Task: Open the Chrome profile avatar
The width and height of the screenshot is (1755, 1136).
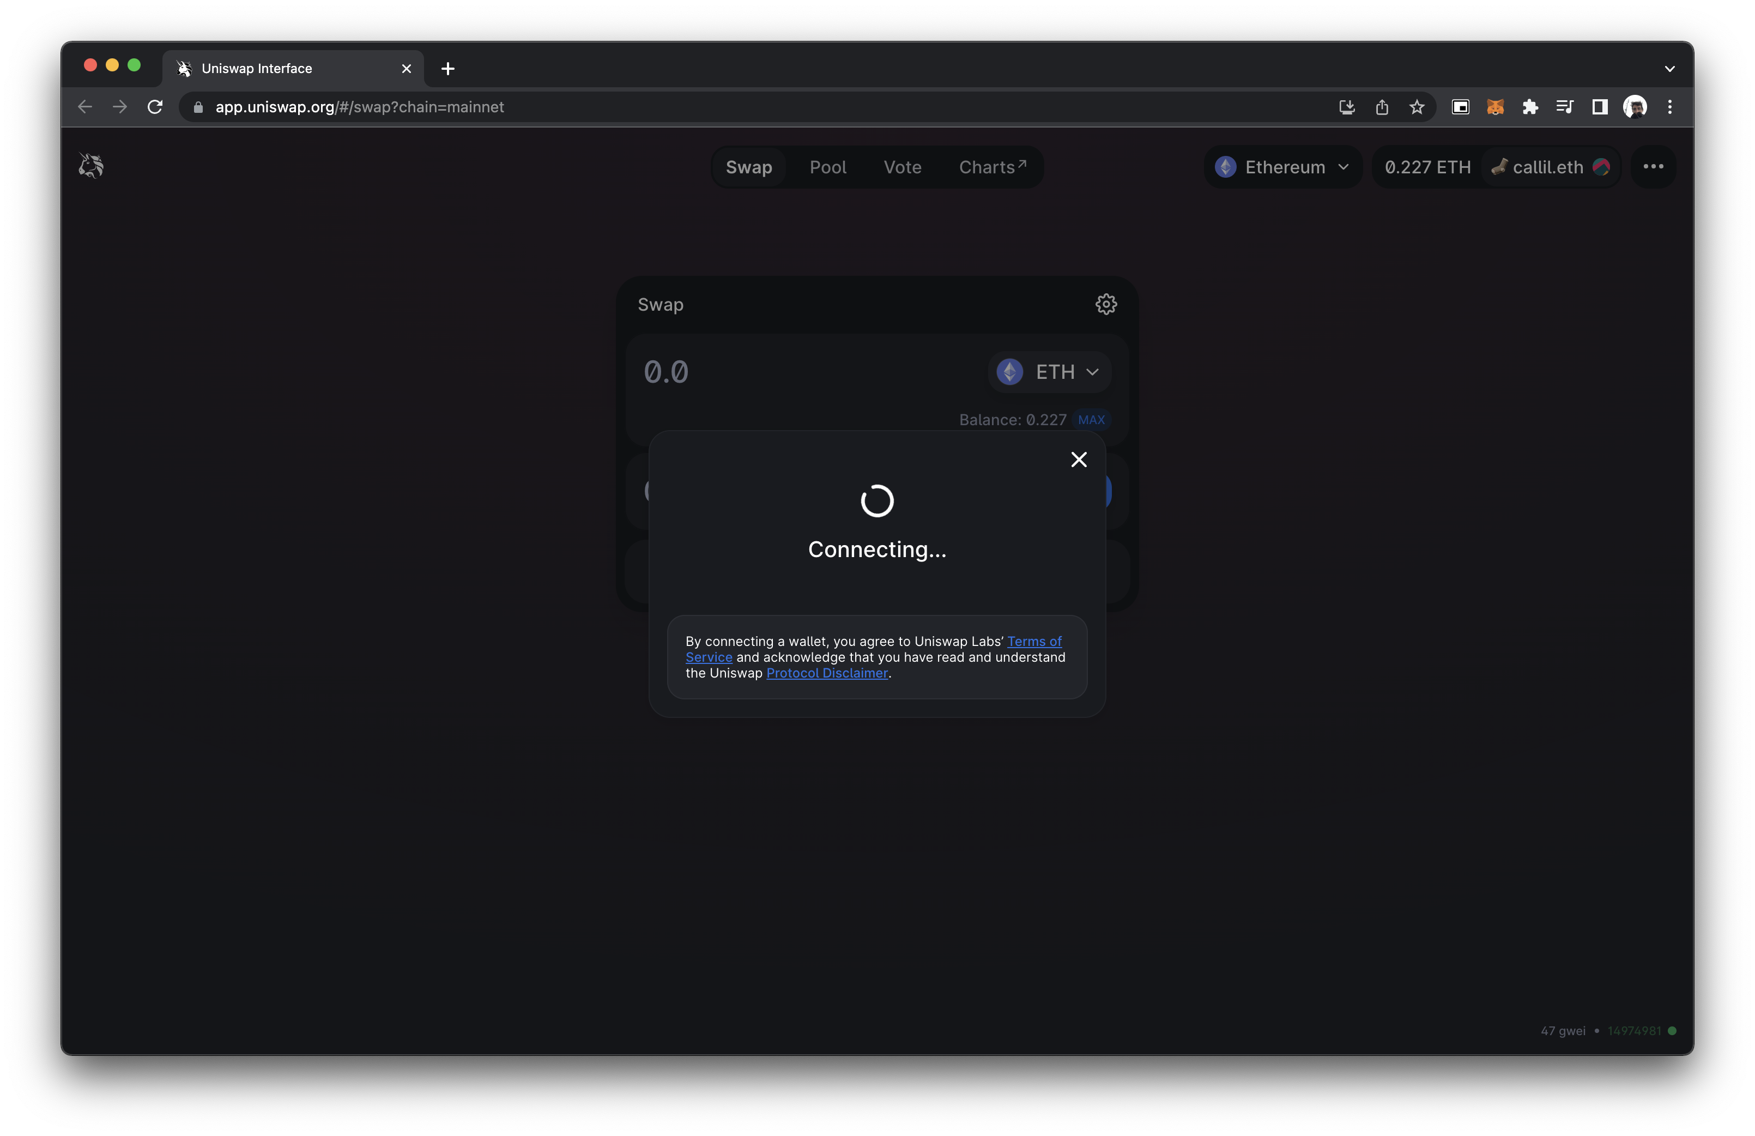Action: click(x=1635, y=107)
